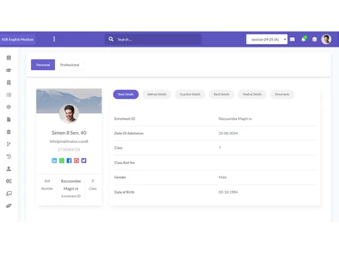The height and width of the screenshot is (254, 339).
Task: Open the Address Details tab
Action: [x=157, y=94]
